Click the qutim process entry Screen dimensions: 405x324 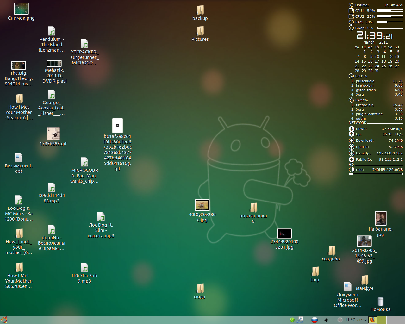pos(377,118)
